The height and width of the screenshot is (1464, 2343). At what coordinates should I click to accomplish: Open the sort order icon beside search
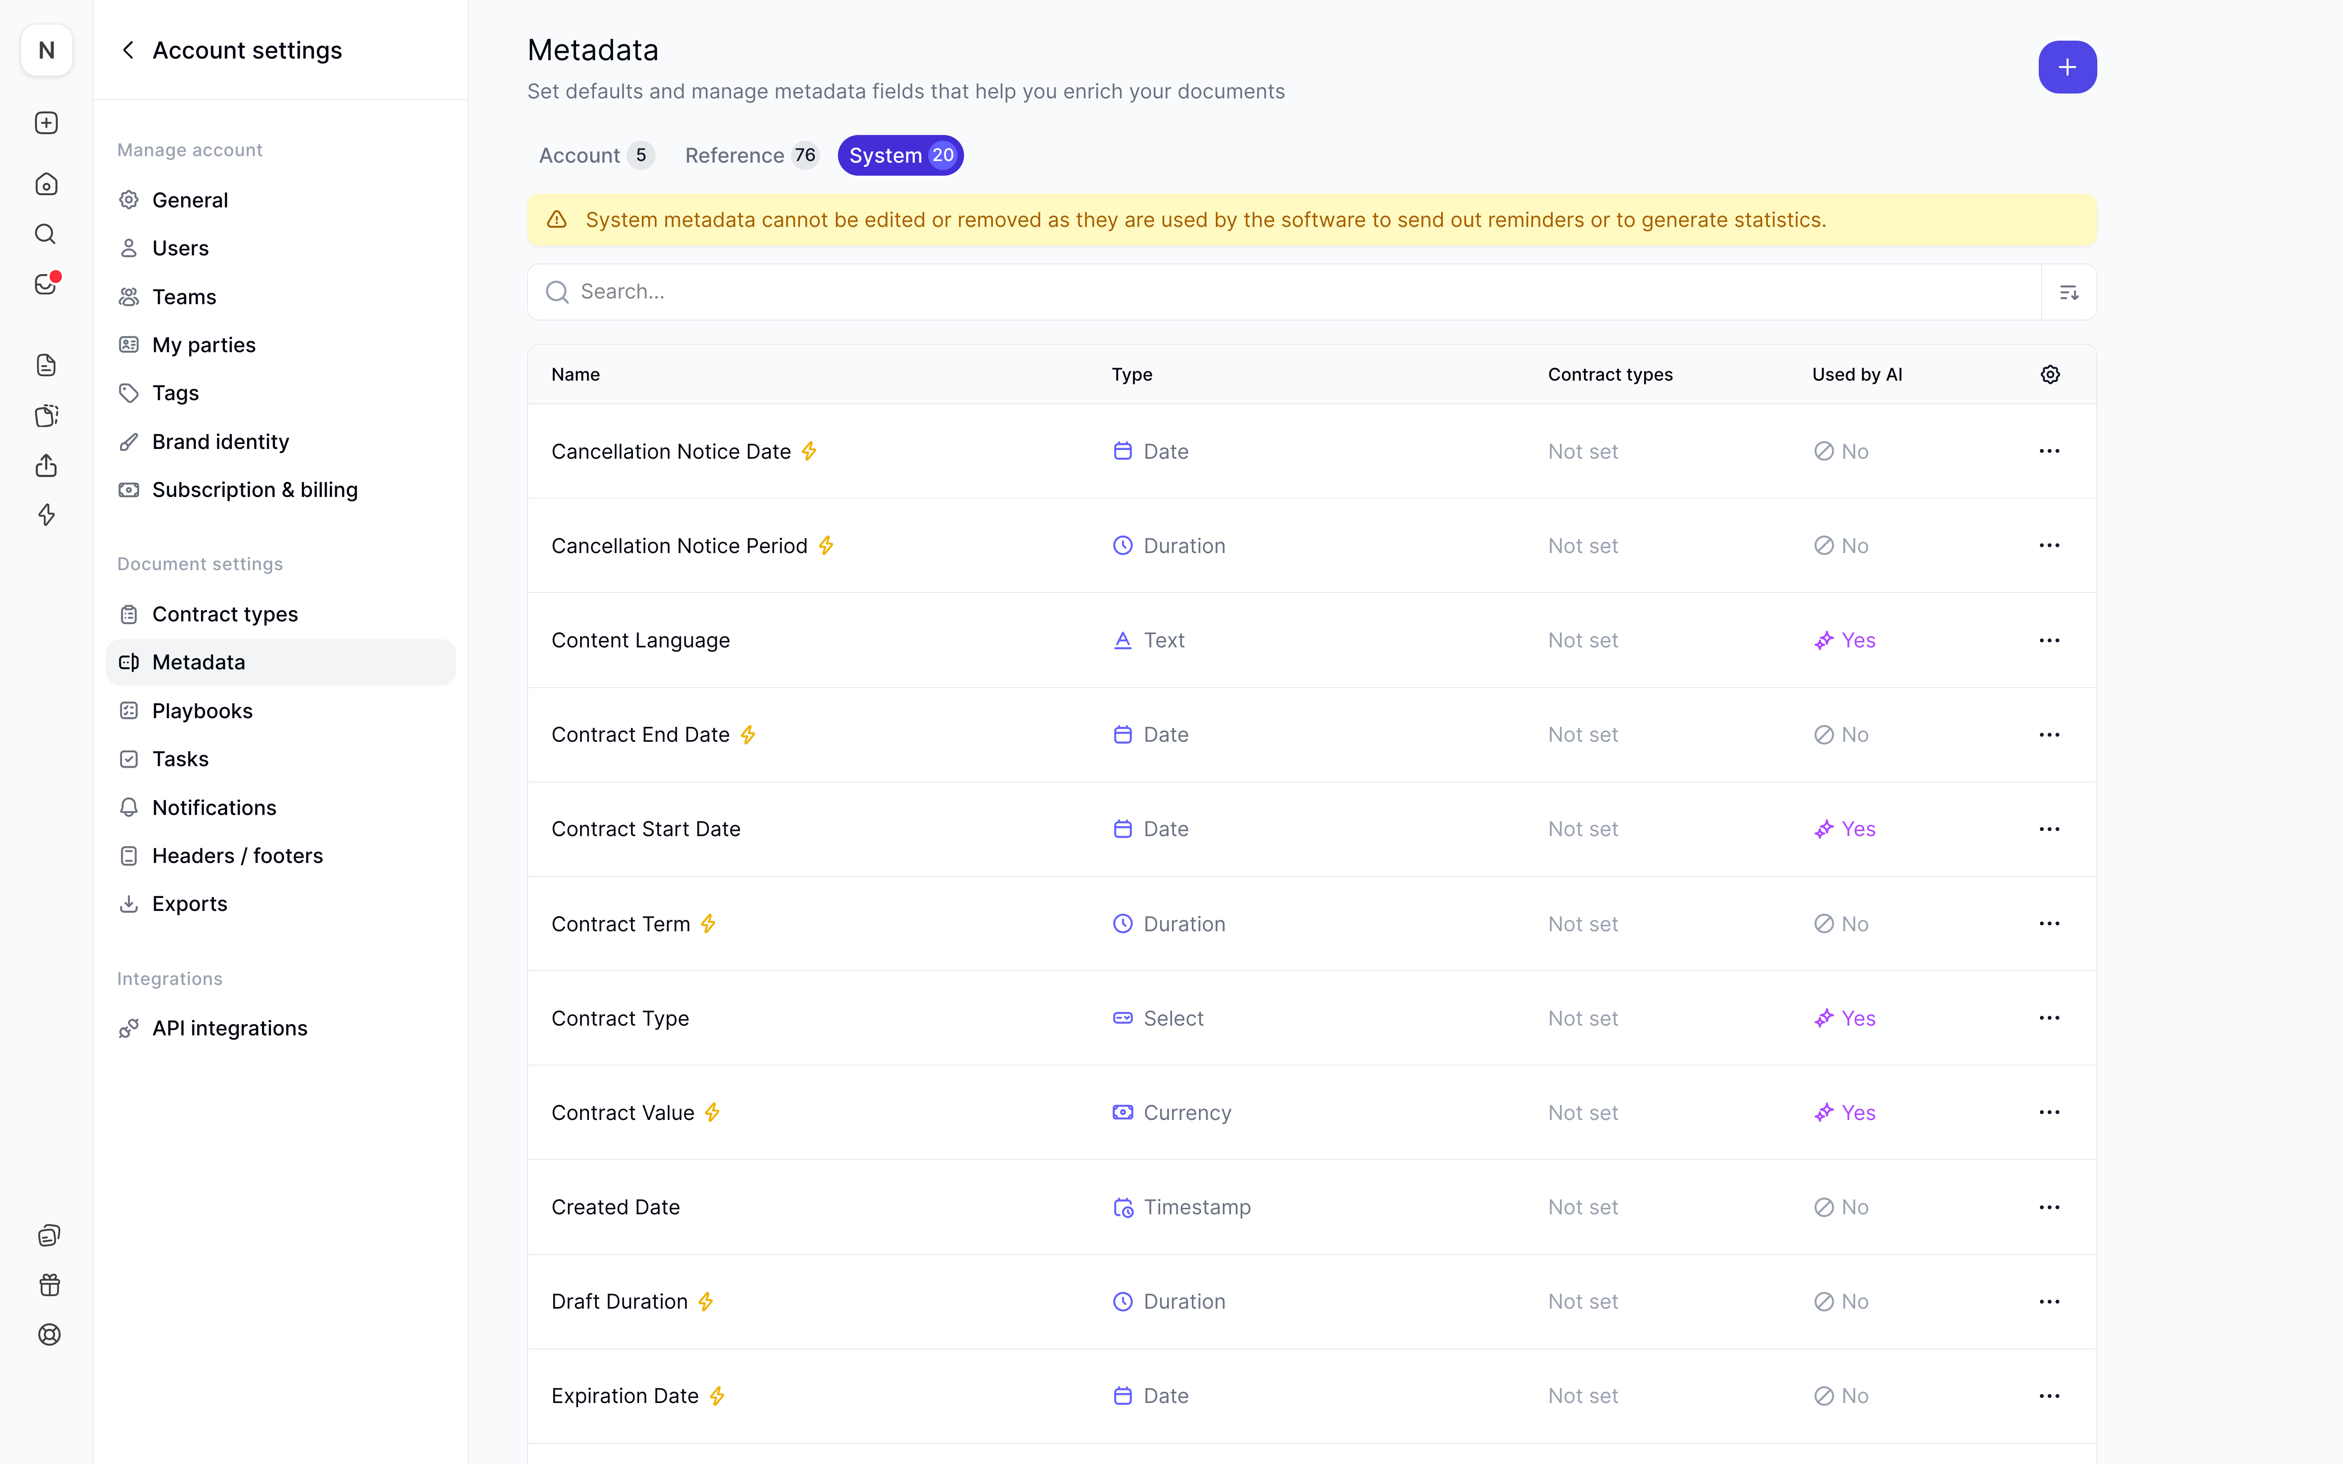point(2068,292)
